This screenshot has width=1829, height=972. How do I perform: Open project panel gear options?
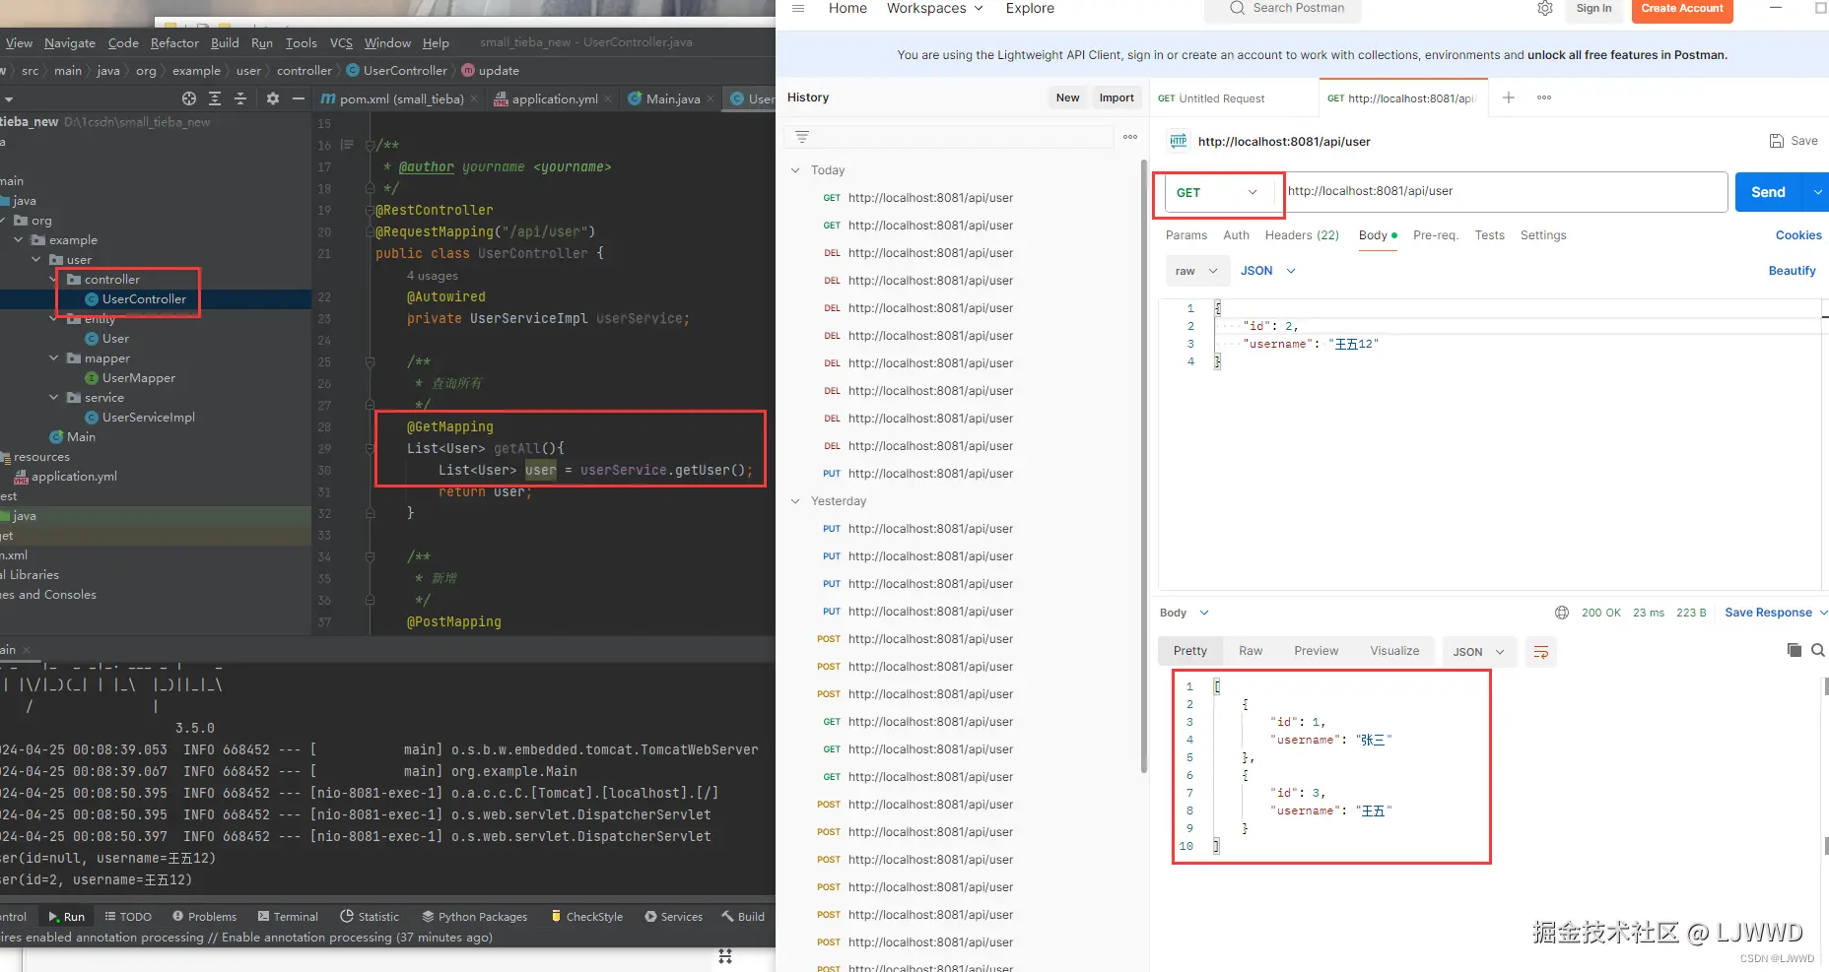pyautogui.click(x=273, y=98)
